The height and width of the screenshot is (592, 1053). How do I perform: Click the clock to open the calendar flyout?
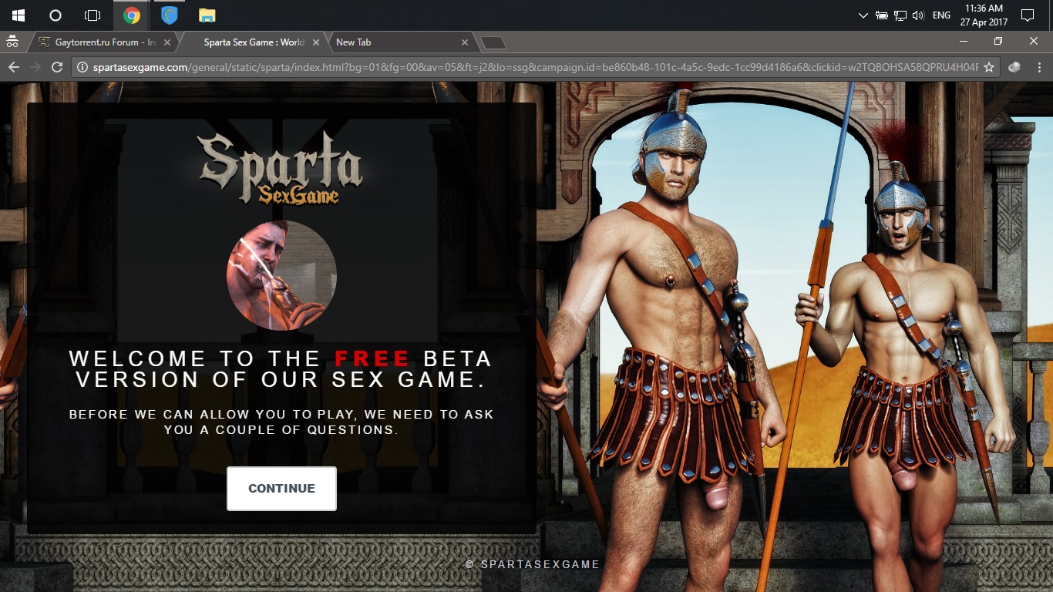click(984, 15)
